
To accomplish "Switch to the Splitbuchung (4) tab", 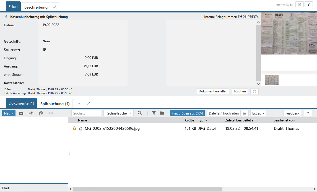I will point(55,104).
